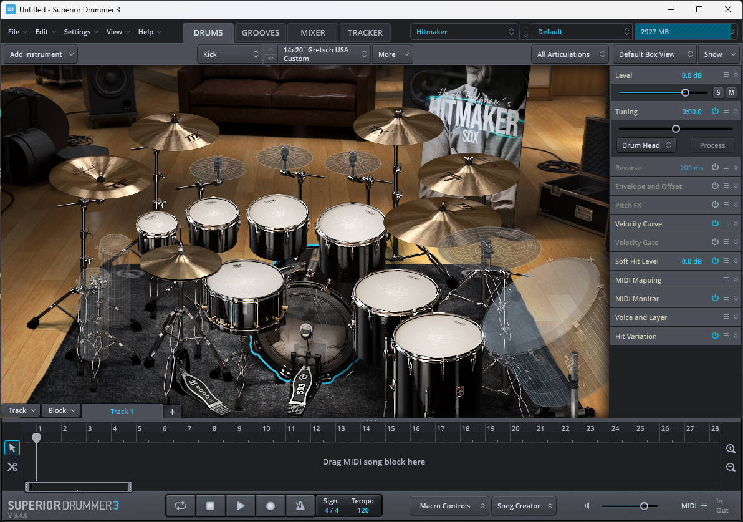Enable Envelope and Offset power button
Screen dimensions: 743x522
click(715, 186)
